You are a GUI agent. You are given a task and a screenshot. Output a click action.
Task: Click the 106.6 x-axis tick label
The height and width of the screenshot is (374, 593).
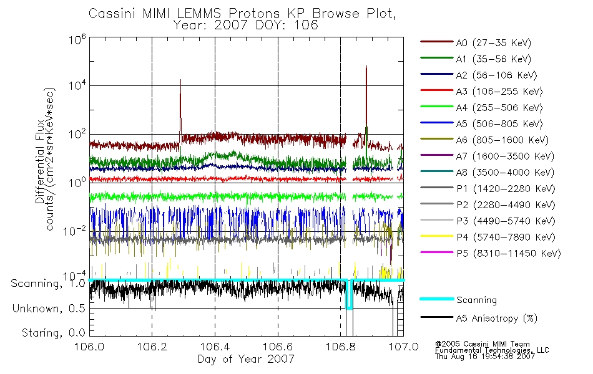pos(278,347)
